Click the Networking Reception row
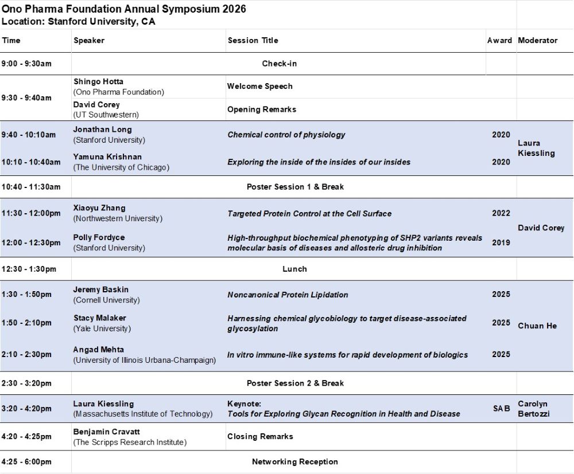Image resolution: width=574 pixels, height=474 pixels. 294,462
